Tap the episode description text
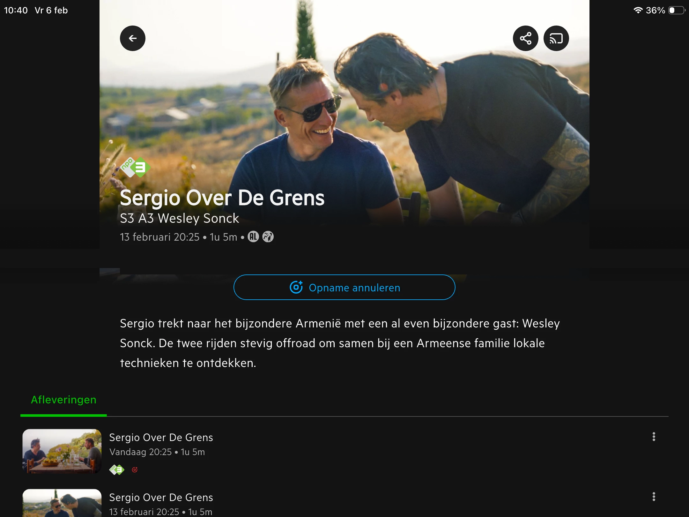The image size is (689, 517). [x=340, y=343]
